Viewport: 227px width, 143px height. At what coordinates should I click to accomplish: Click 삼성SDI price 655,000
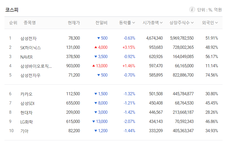click(73, 103)
